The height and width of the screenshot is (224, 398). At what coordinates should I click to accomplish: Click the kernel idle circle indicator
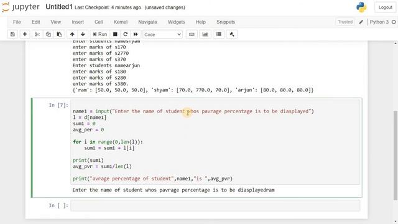394,22
